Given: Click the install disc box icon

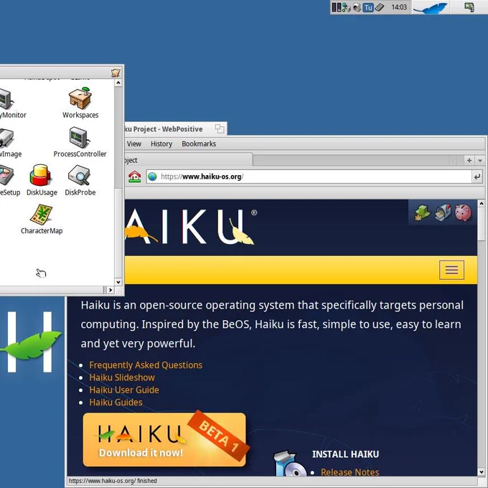Looking at the screenshot, I should tap(289, 464).
